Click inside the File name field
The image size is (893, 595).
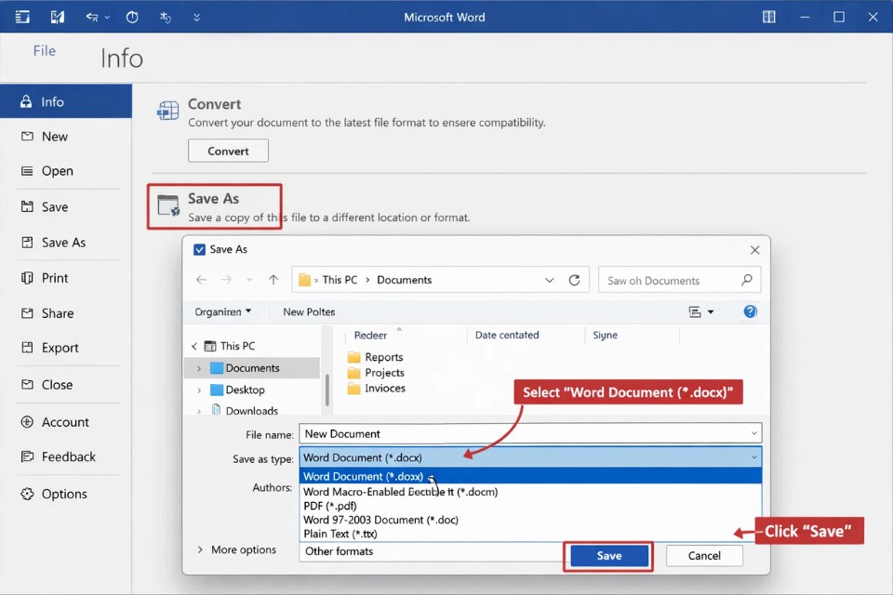click(x=465, y=433)
